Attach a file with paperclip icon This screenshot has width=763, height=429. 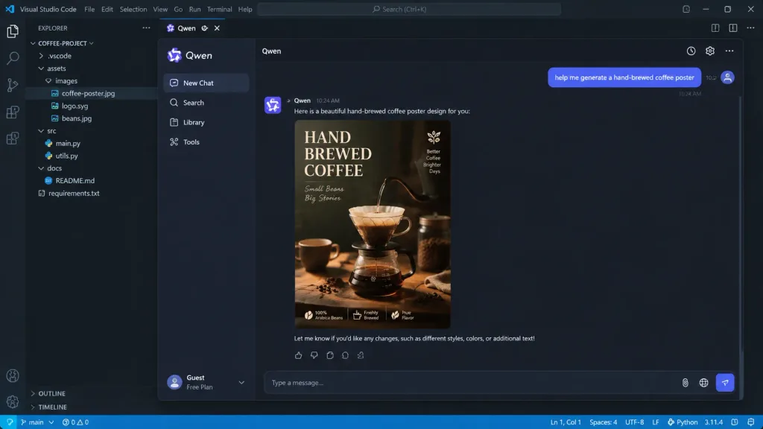click(686, 383)
